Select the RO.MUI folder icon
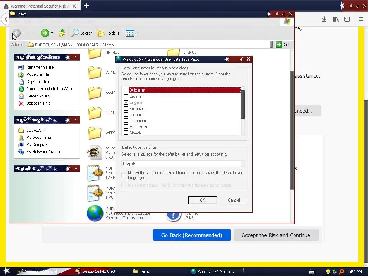 coord(95,93)
